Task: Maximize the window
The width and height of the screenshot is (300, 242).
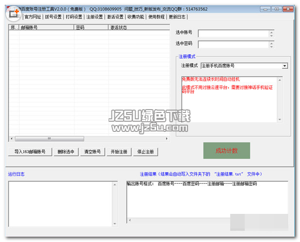Action: click(276, 9)
